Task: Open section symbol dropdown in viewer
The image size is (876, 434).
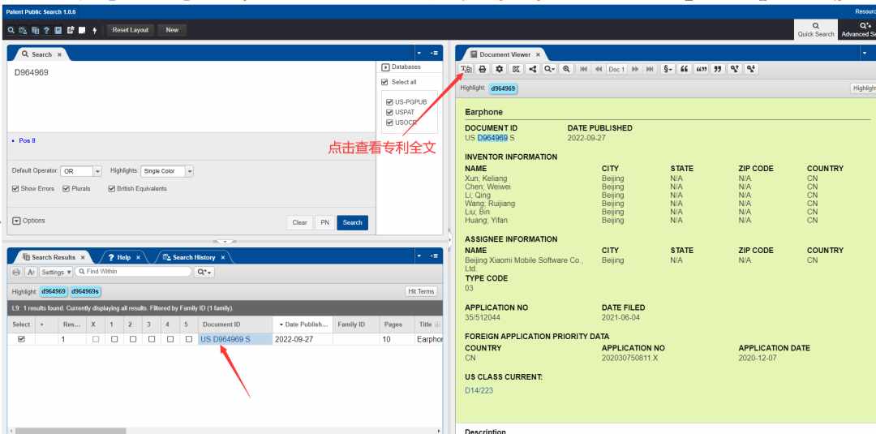Action: [x=667, y=69]
